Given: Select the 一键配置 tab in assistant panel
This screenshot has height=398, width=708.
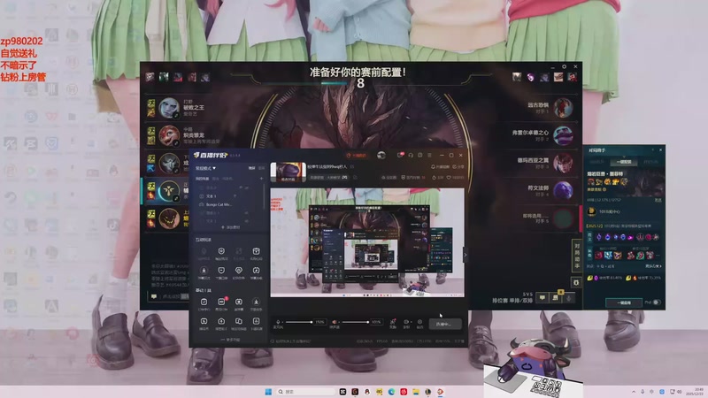Looking at the screenshot, I should click(624, 162).
